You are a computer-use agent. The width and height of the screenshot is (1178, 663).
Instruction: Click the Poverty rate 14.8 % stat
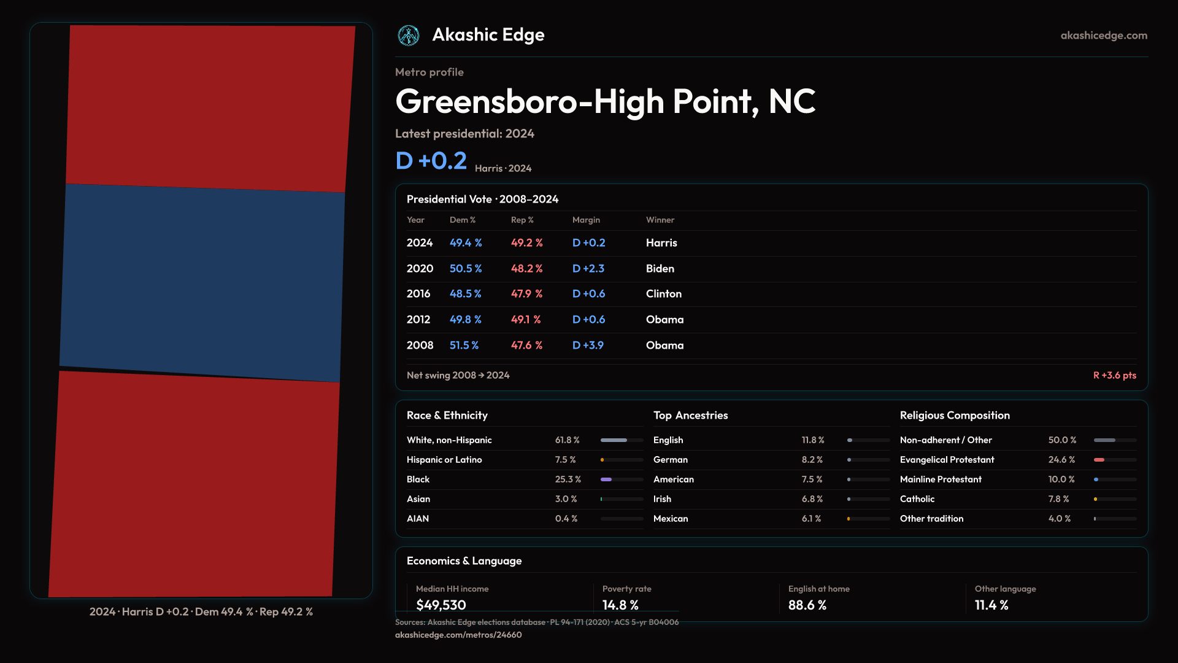(x=620, y=605)
